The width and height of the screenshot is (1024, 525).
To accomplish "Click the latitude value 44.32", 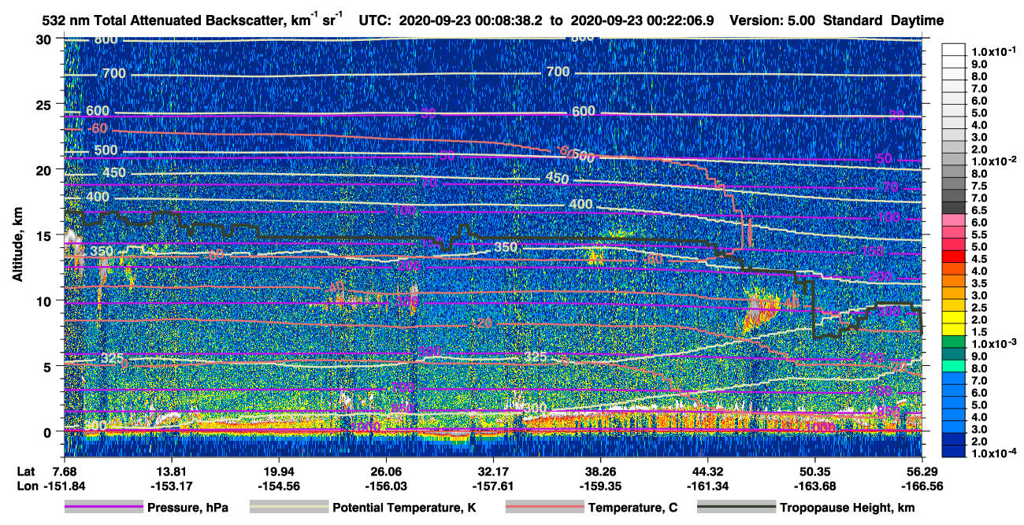I will coord(708,471).
